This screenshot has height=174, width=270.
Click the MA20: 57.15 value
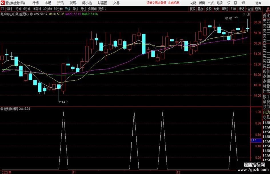tap(73, 14)
